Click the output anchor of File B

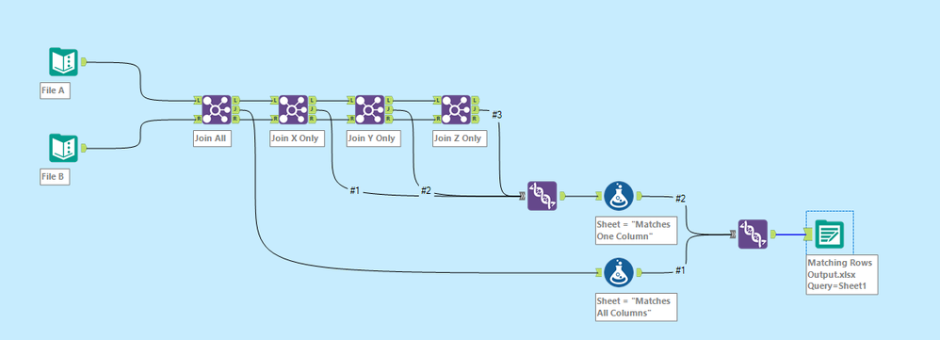click(x=83, y=148)
